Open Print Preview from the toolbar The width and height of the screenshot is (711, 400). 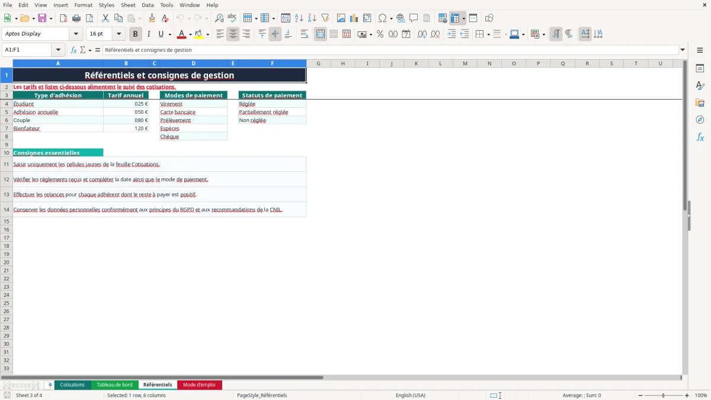coord(89,18)
